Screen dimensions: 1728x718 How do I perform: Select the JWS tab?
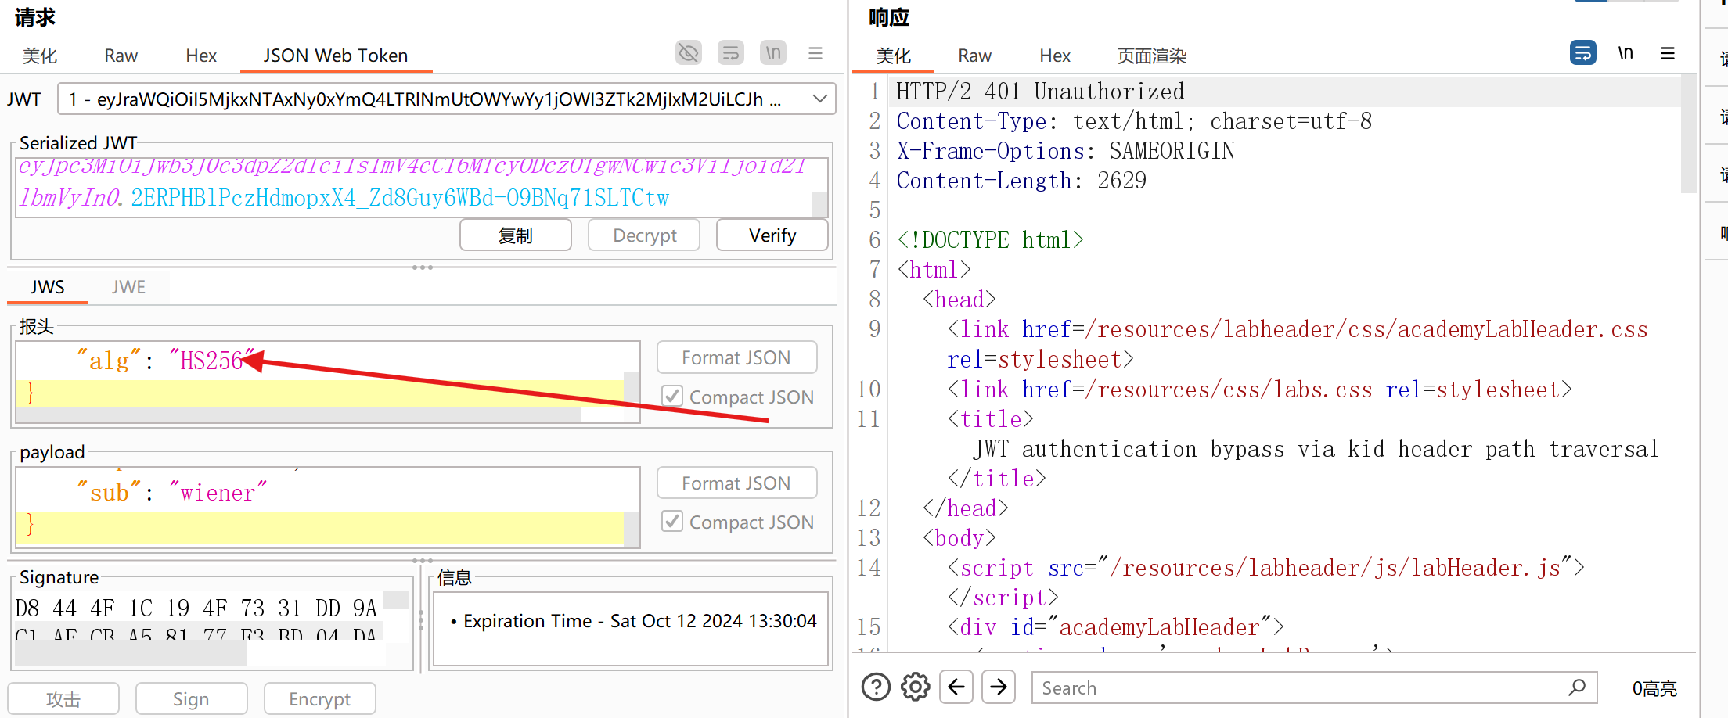48,287
